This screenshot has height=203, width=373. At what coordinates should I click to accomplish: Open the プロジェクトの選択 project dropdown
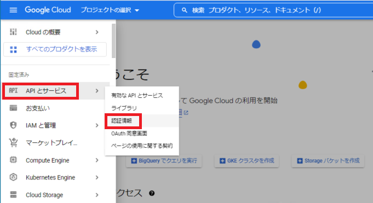[110, 10]
